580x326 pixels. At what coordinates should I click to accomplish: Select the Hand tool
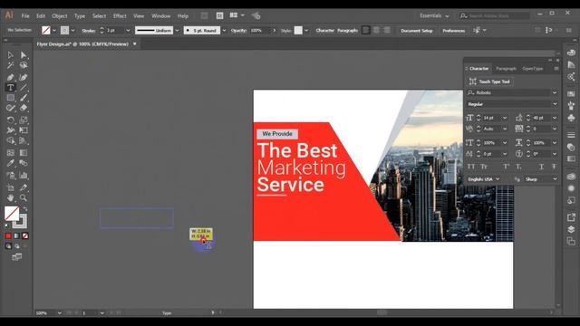(x=10, y=197)
